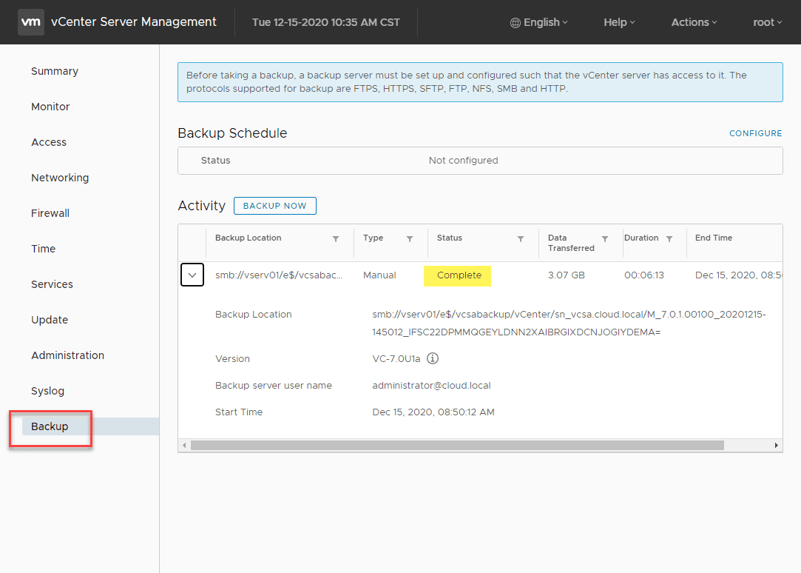The height and width of the screenshot is (573, 801).
Task: Collapse the expanded backup activity row
Action: 192,275
